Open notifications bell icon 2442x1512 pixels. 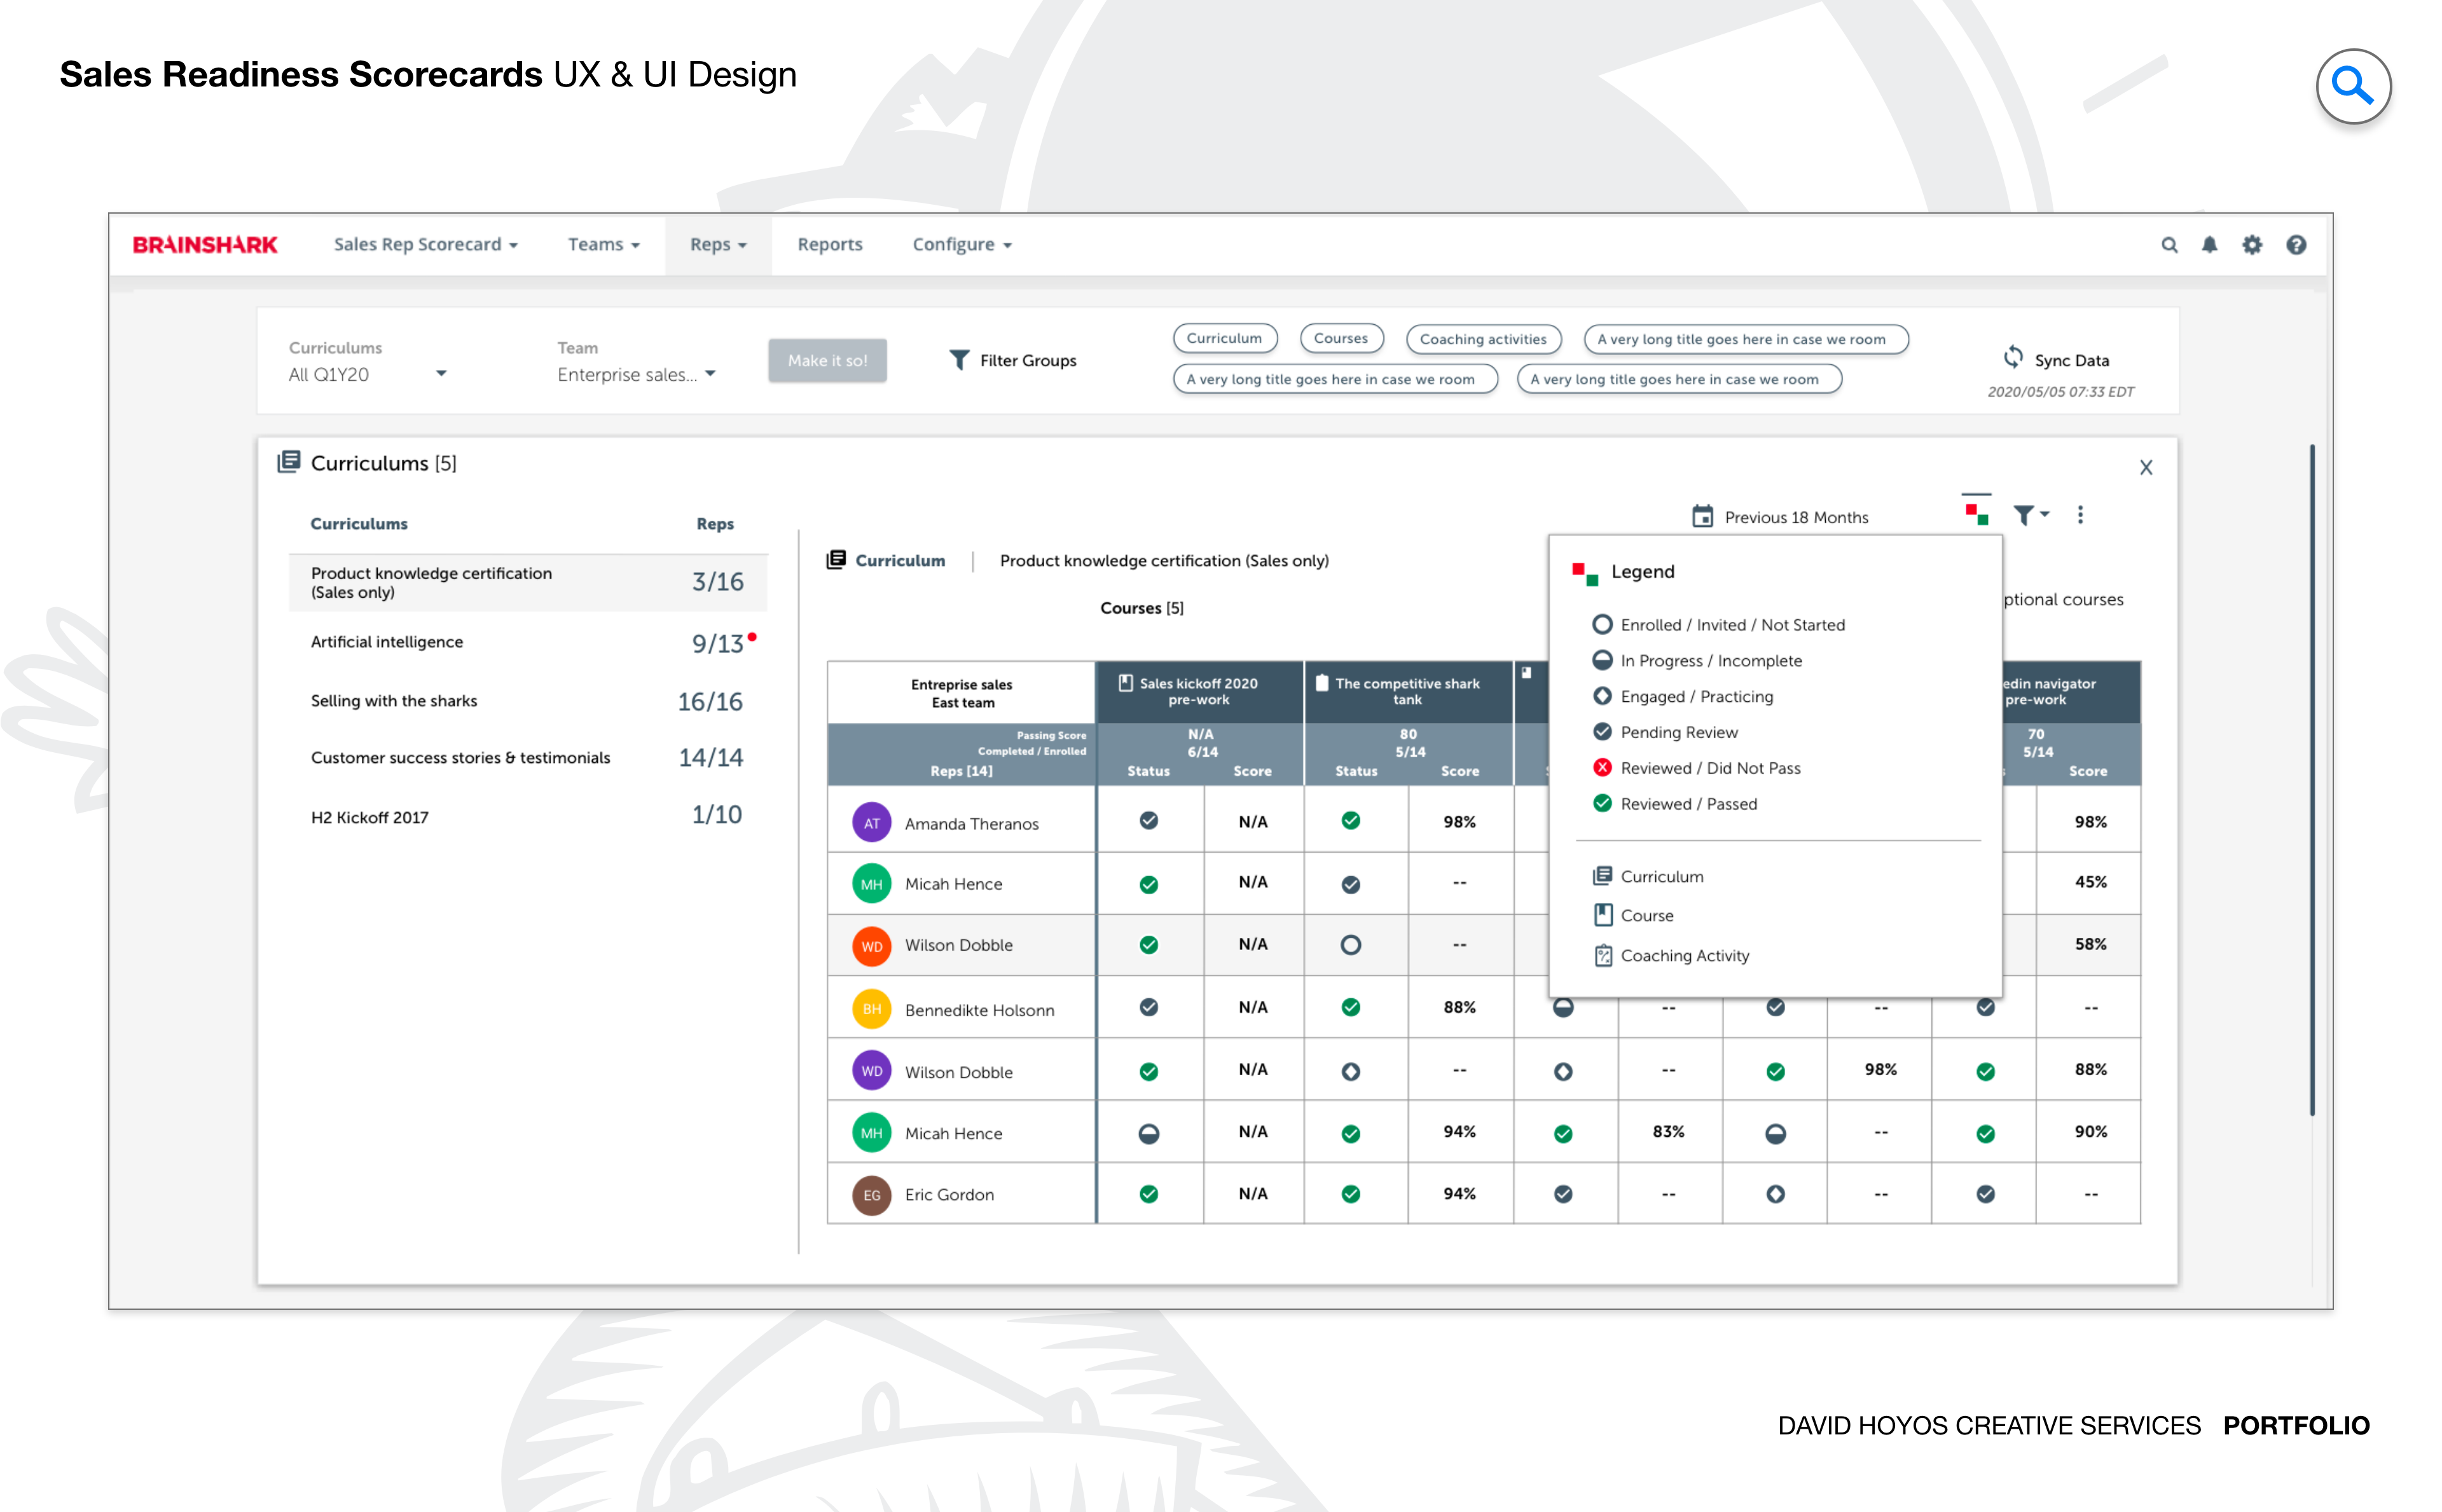pyautogui.click(x=2210, y=245)
